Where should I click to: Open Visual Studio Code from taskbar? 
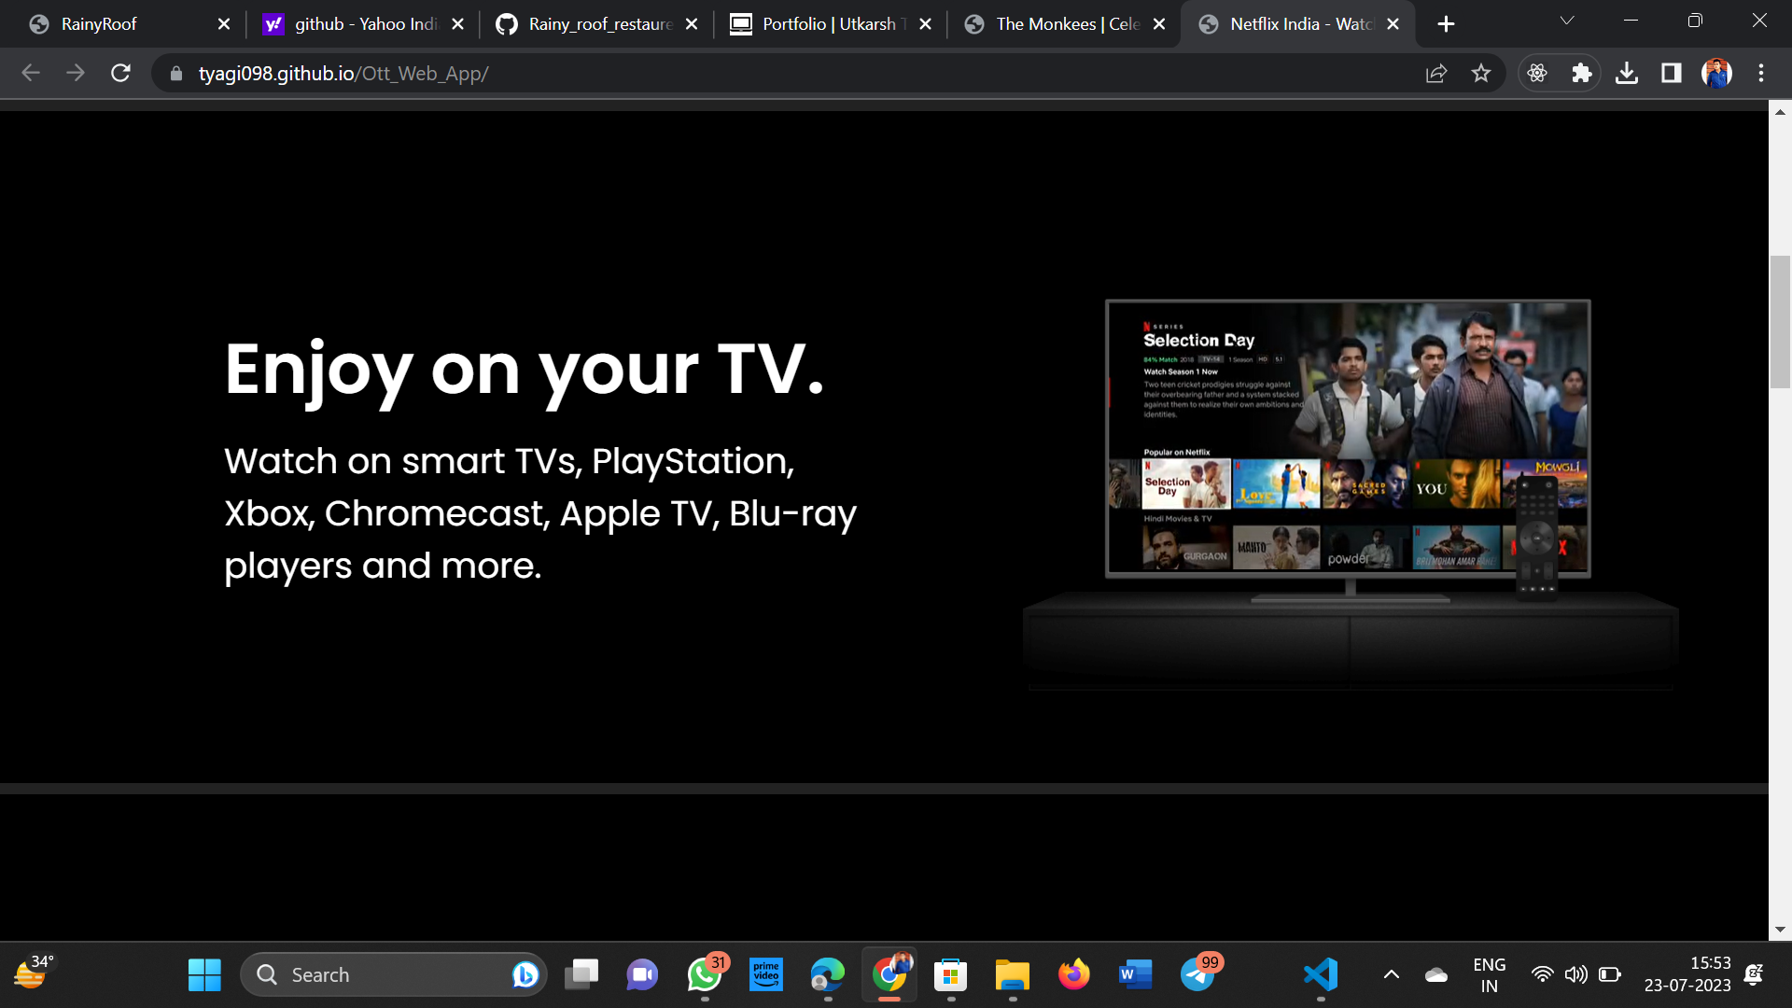[x=1321, y=974]
